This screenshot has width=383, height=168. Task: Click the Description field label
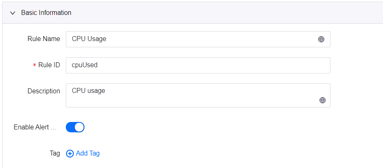[43, 91]
